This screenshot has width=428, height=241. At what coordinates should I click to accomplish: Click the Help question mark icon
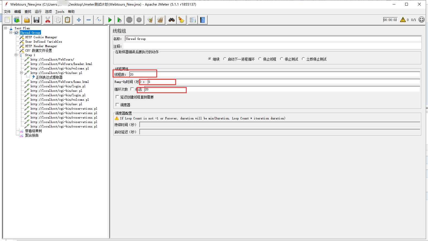pyautogui.click(x=203, y=20)
